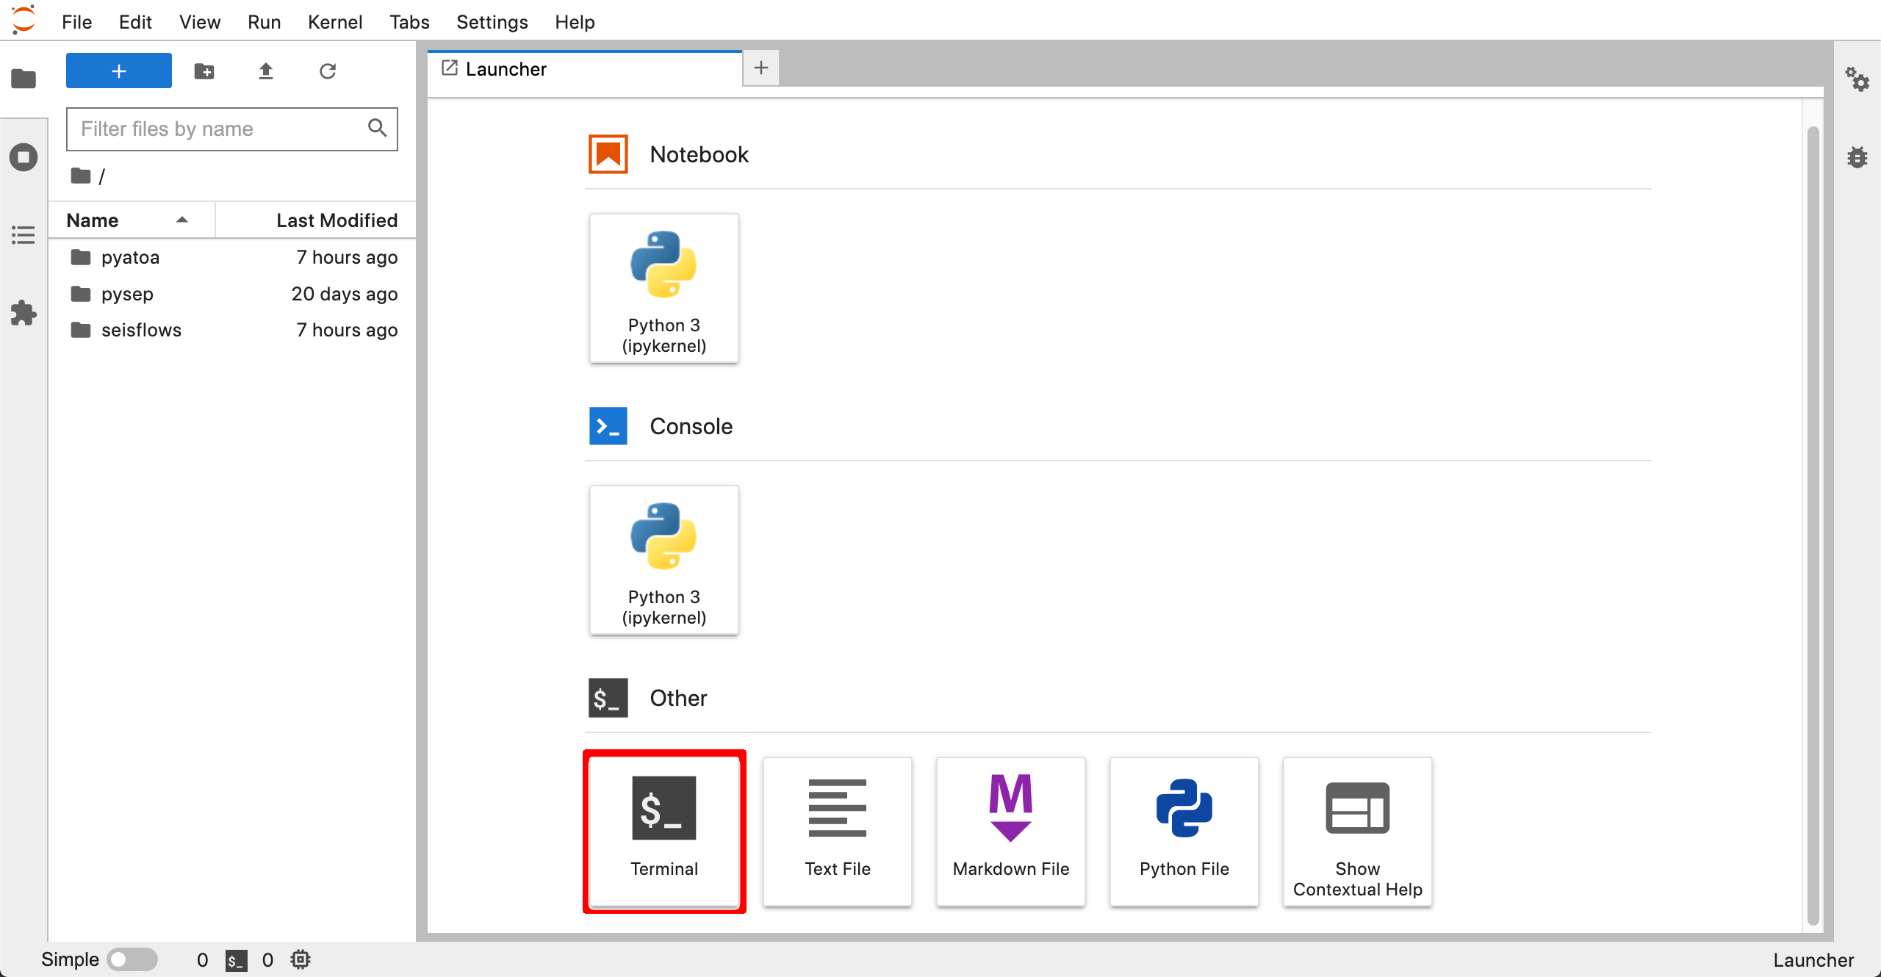Open the View menu

(199, 22)
